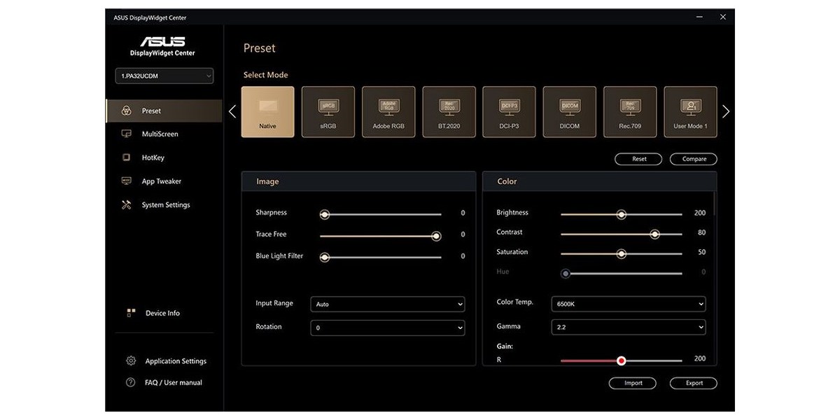Minimize the DisplayWidget Center window
840x420 pixels.
(699, 17)
